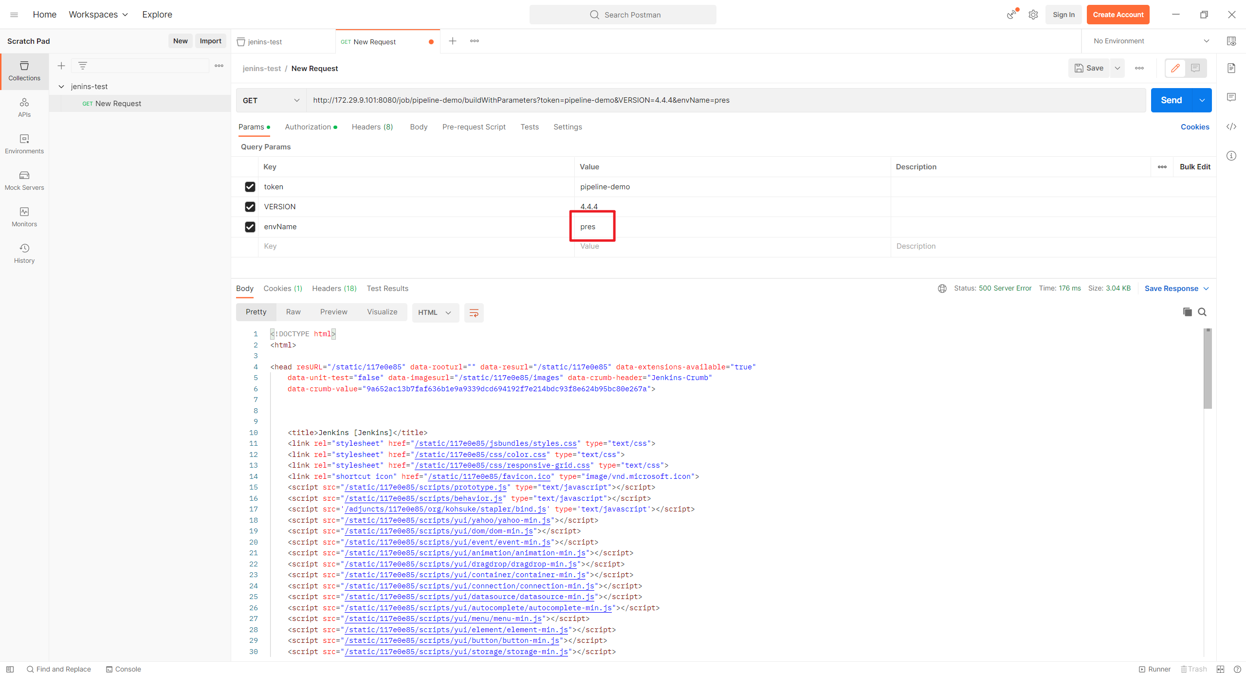The height and width of the screenshot is (673, 1246).
Task: Click the Create Account button
Action: click(1118, 15)
